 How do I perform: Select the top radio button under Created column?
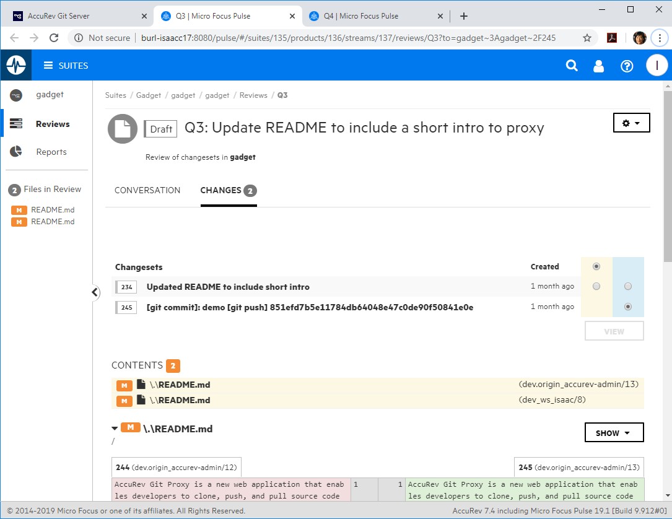(x=596, y=266)
